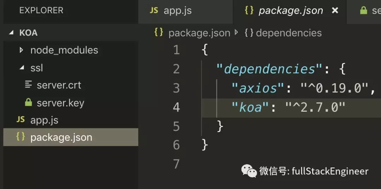
Task: Click the green lock icon on the partially visible tab
Action: [363, 11]
